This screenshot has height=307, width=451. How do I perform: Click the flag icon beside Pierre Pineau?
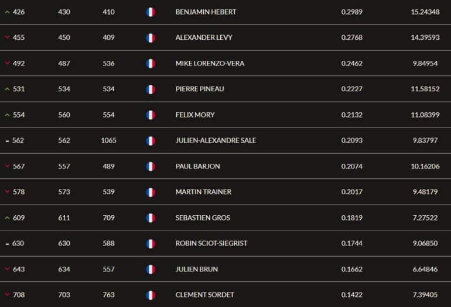click(151, 89)
